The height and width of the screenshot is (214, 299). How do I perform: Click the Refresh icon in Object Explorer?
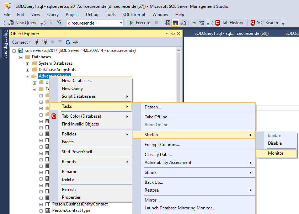click(x=68, y=42)
